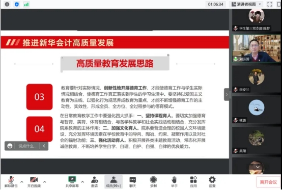
Task: Toggle 开启视频 camera button
Action: coord(34,182)
